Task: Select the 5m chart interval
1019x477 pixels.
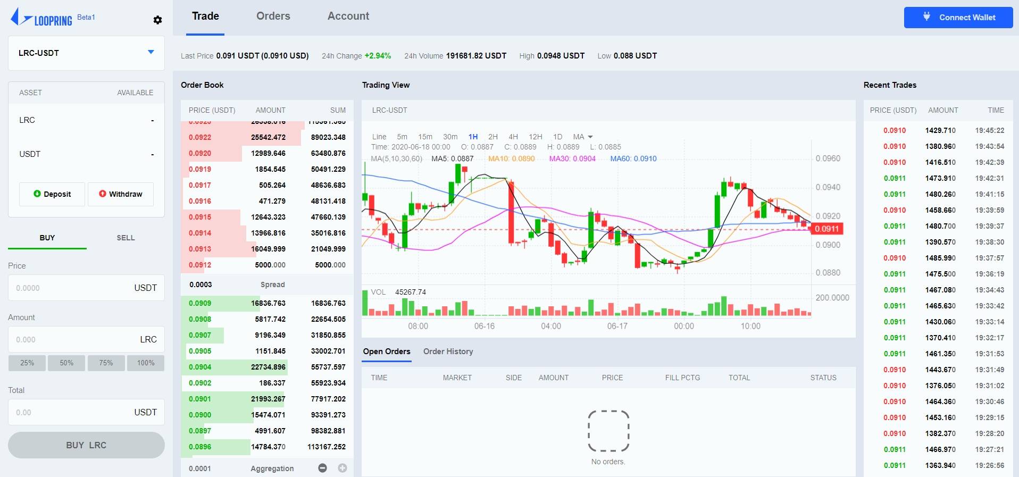Action: 402,137
